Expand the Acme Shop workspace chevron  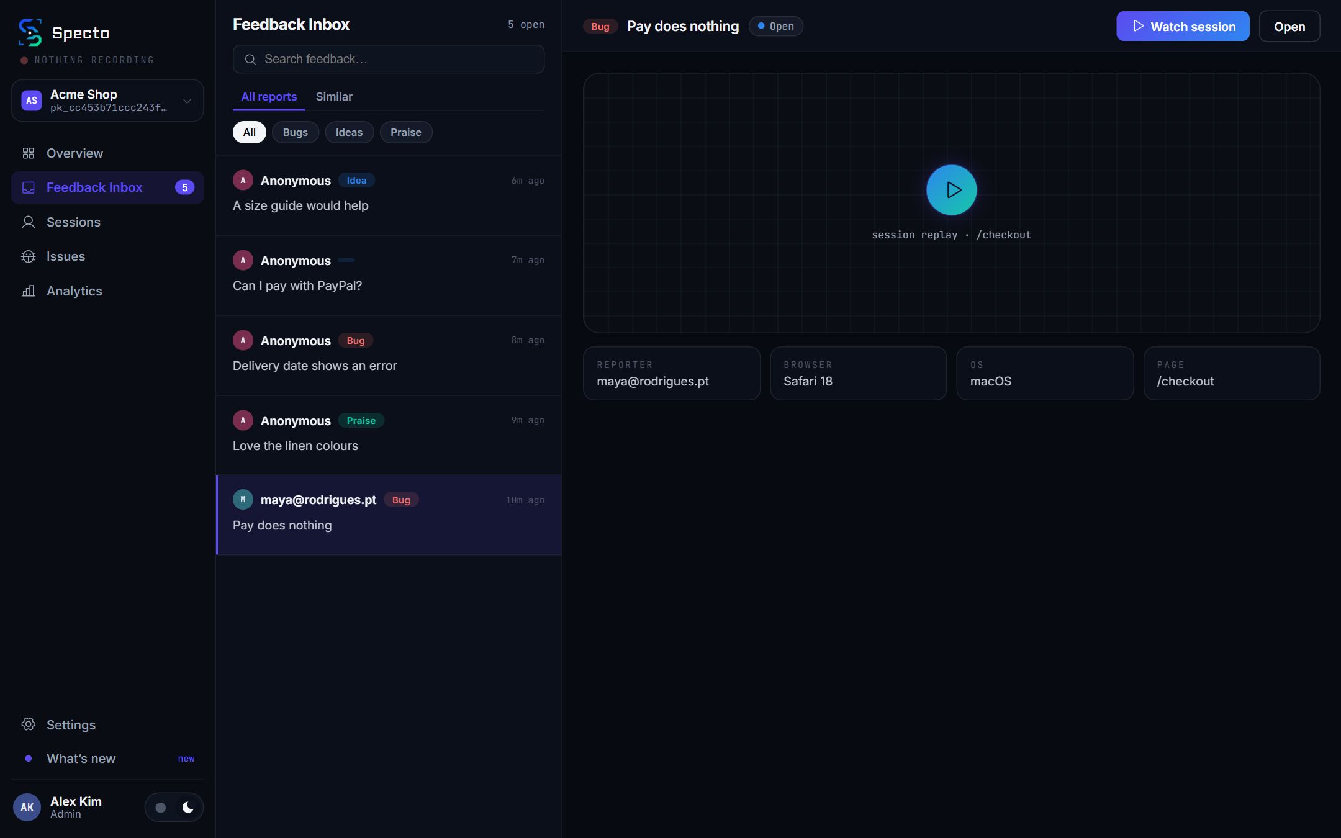coord(187,101)
